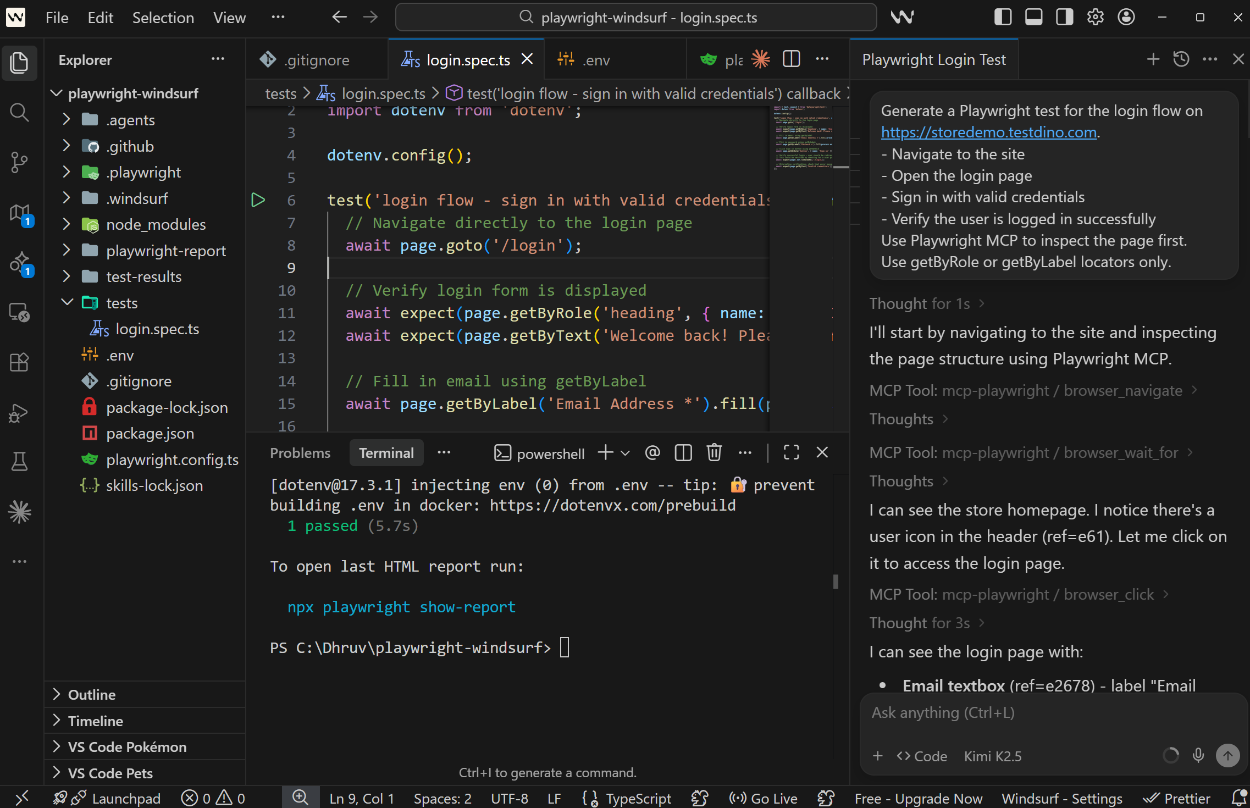
Task: Split the editor right icon
Action: [791, 59]
